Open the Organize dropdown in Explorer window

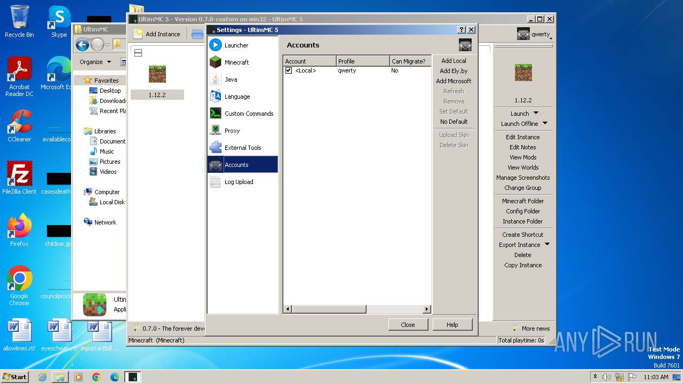tap(95, 62)
